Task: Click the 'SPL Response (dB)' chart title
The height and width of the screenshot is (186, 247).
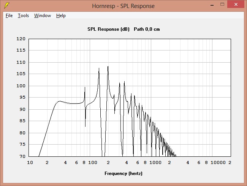Action: (108, 29)
